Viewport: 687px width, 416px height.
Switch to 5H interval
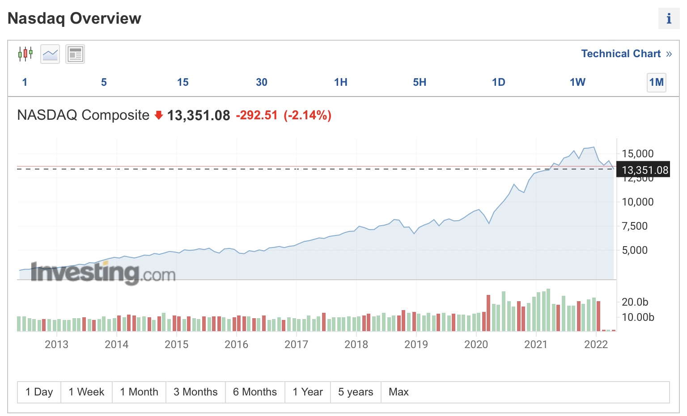coord(420,82)
